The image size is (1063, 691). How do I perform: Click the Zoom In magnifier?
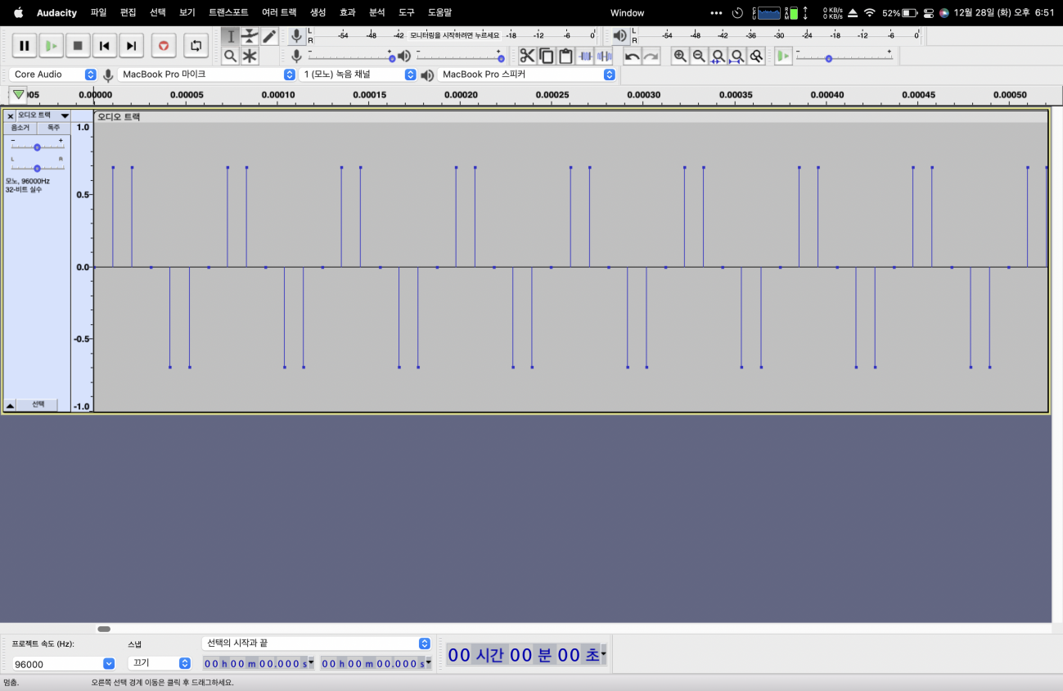pyautogui.click(x=680, y=56)
